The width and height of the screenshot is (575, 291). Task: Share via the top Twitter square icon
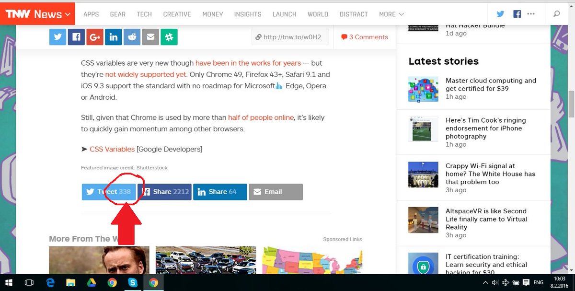tap(57, 37)
